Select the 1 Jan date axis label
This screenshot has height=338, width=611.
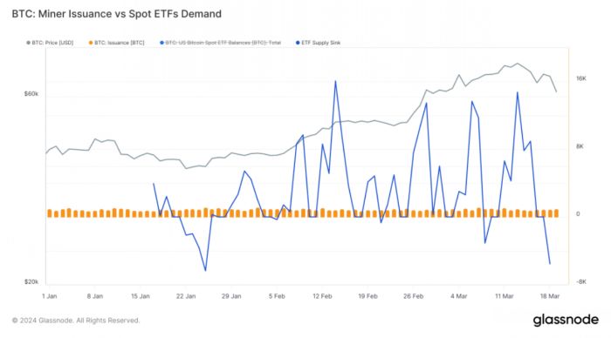(50, 296)
